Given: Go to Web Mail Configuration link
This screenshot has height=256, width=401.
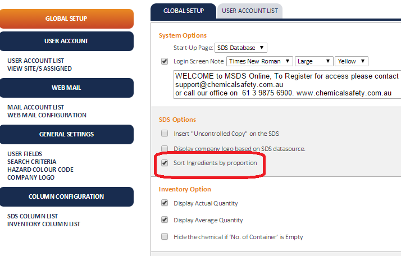Looking at the screenshot, I should pos(47,115).
